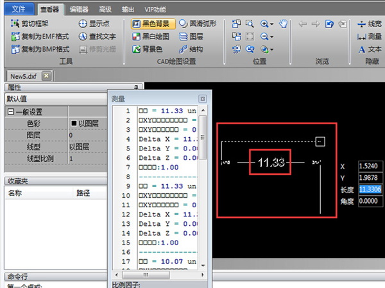
Task: Open the Find Text (查找文字) tool
Action: [x=101, y=36]
